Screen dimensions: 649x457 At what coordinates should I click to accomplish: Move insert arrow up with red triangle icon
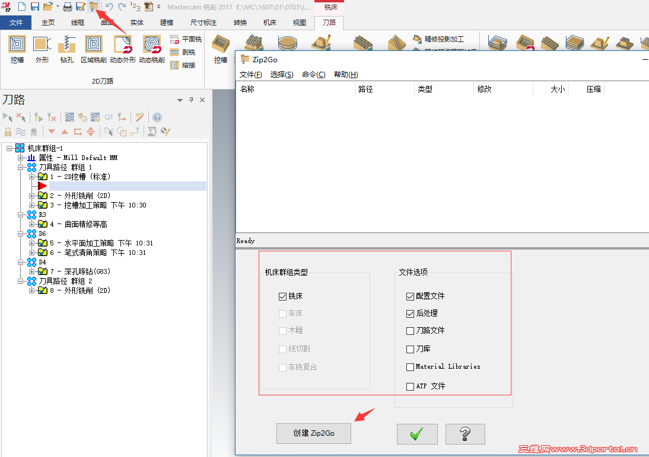pyautogui.click(x=65, y=132)
